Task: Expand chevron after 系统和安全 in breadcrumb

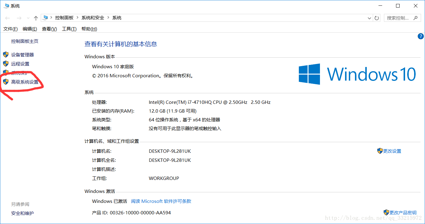Action: click(x=108, y=18)
